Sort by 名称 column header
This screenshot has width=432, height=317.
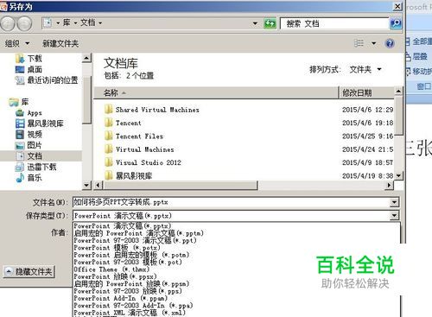(216, 92)
